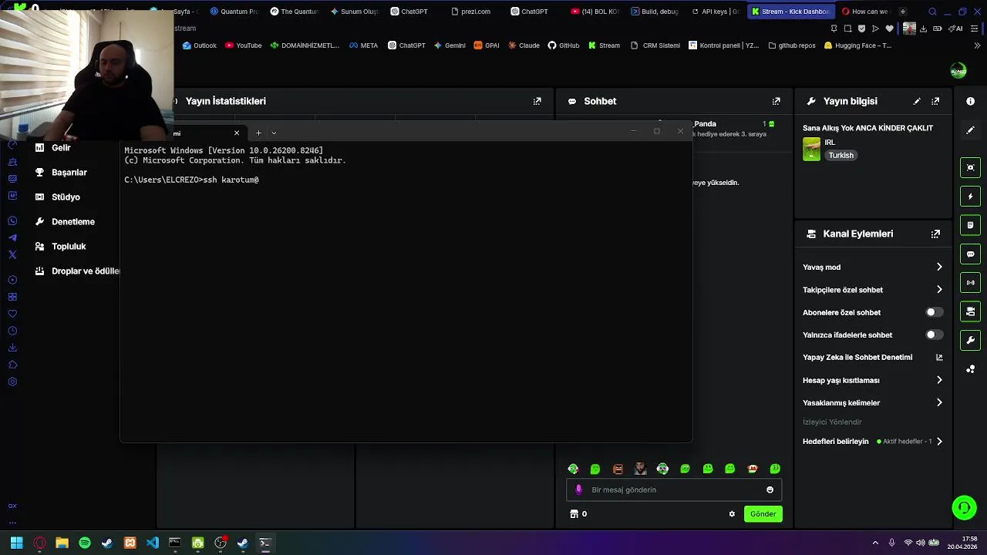Click the purple microphone icon in chat box

(x=579, y=489)
